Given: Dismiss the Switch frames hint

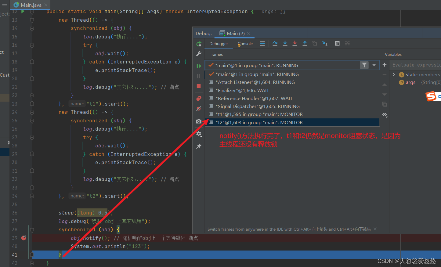Looking at the screenshot, I should pos(375,229).
